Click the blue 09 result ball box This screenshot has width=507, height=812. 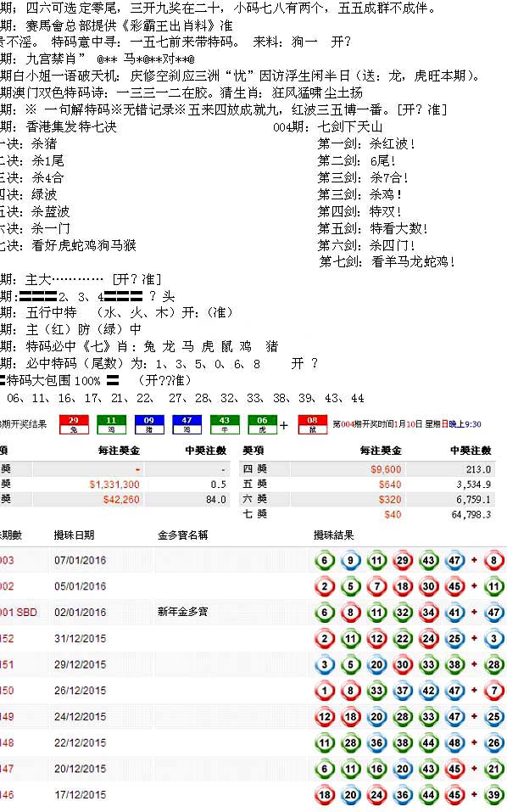tap(149, 424)
